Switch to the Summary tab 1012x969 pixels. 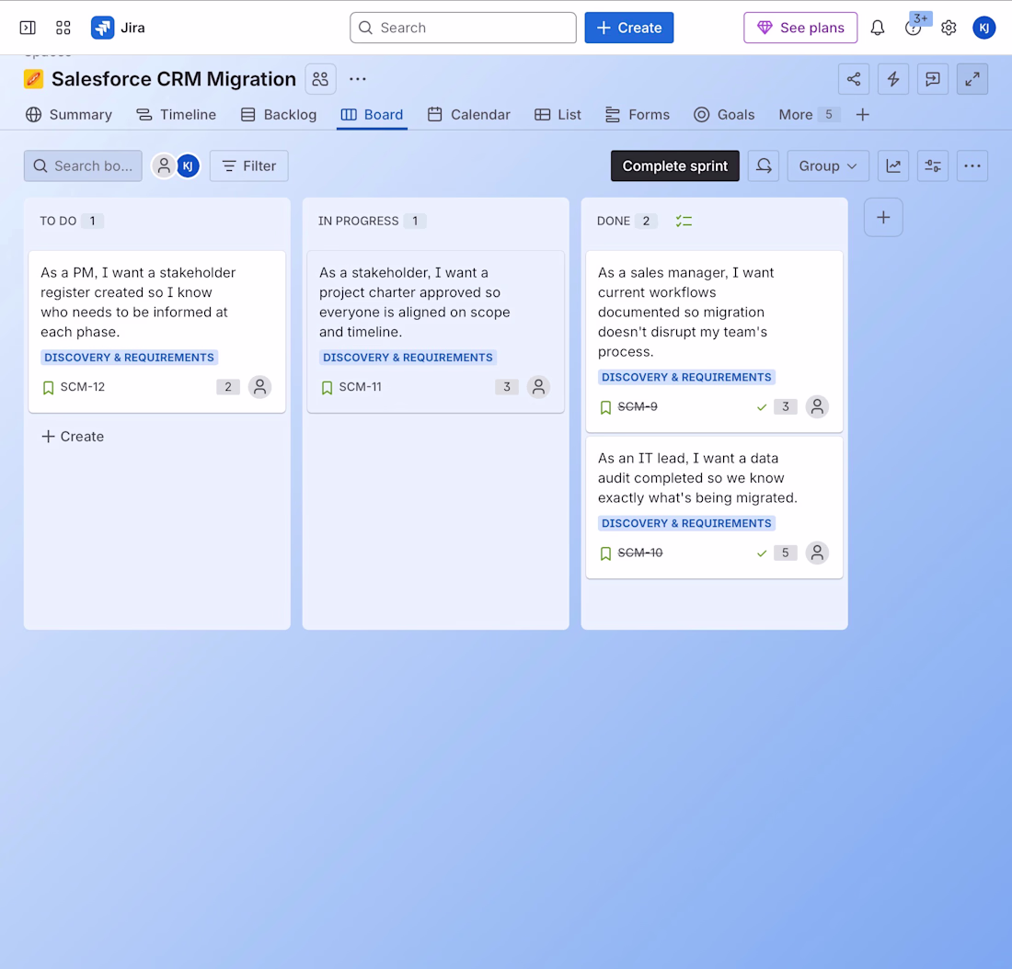69,115
